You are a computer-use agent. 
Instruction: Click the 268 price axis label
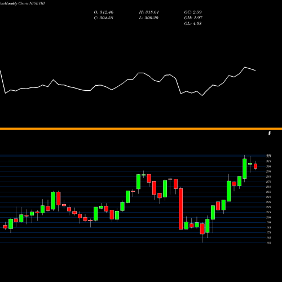click(268, 187)
